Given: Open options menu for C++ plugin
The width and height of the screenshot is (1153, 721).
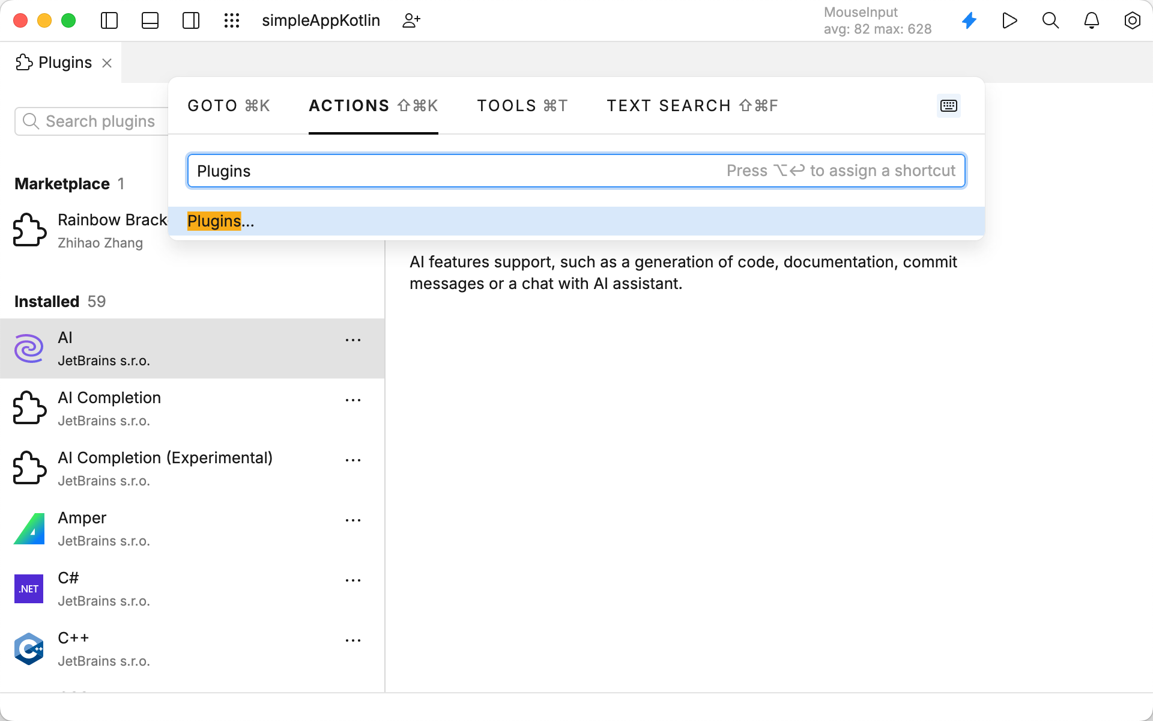Looking at the screenshot, I should pyautogui.click(x=353, y=640).
